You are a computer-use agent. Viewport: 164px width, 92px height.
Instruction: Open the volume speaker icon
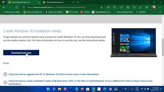(x=145, y=89)
